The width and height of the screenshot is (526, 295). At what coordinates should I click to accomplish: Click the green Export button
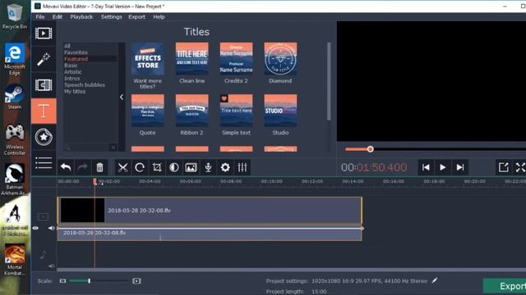click(x=505, y=286)
